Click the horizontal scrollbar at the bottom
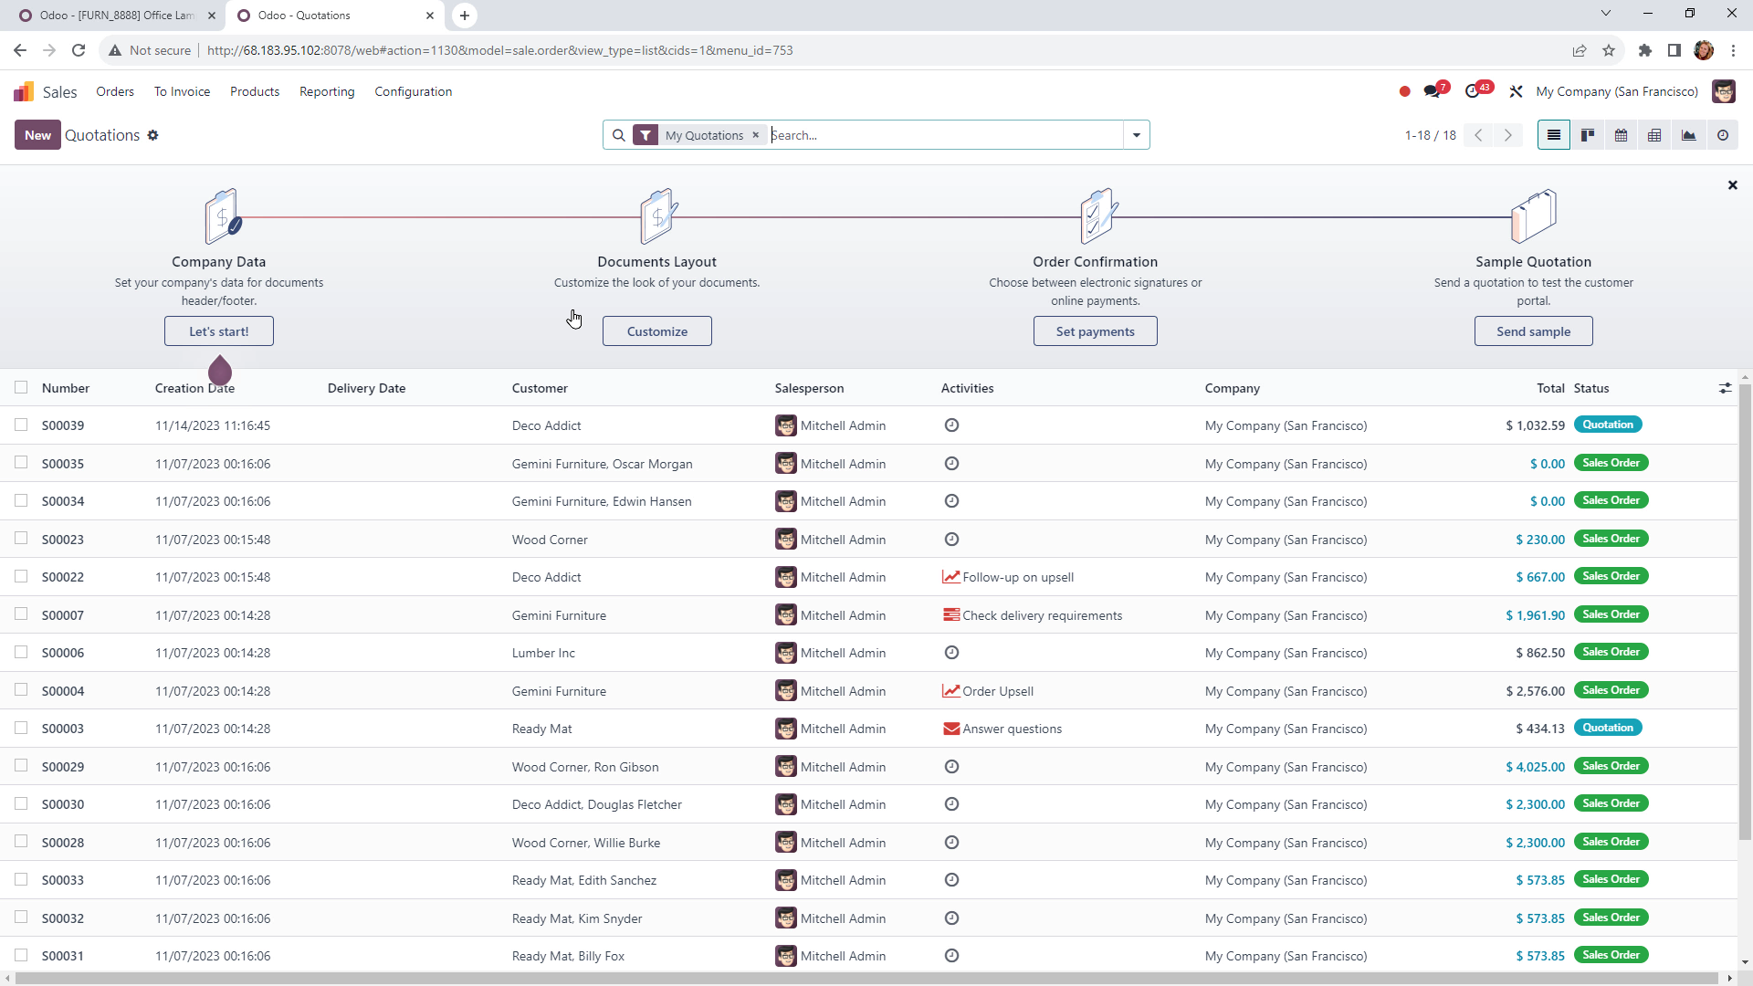The width and height of the screenshot is (1753, 986). [867, 978]
